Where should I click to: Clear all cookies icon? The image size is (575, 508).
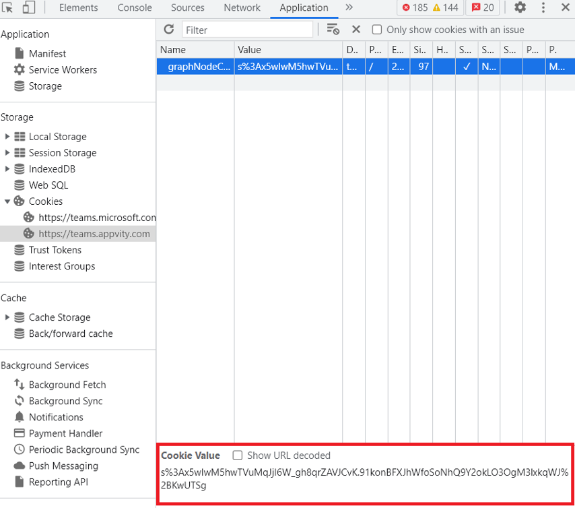[333, 30]
